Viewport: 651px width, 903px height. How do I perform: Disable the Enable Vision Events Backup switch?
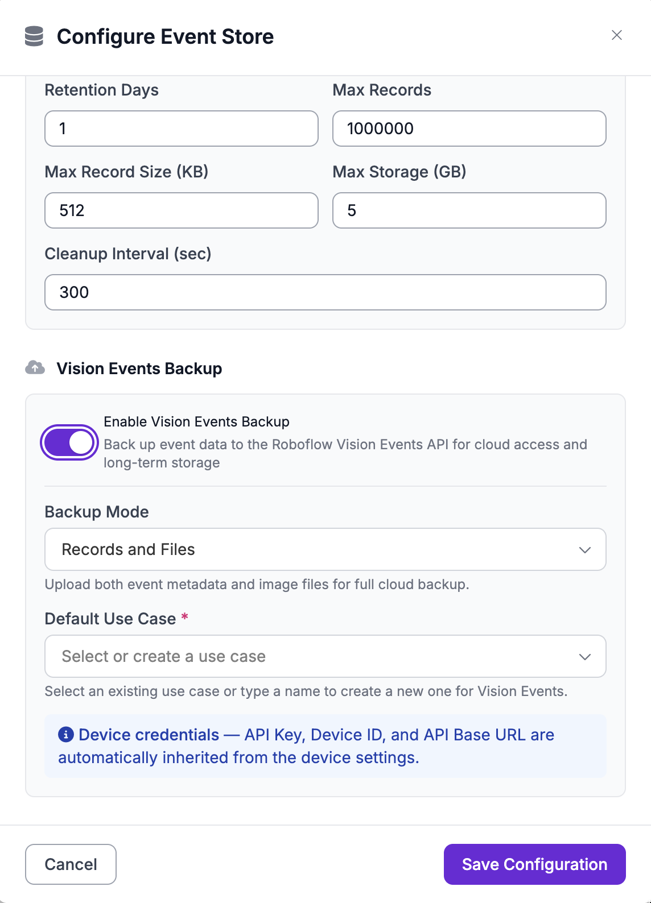(x=69, y=442)
